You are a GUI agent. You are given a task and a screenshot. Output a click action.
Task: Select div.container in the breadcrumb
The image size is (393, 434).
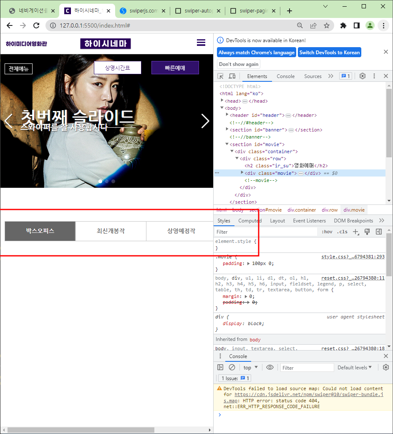click(302, 210)
